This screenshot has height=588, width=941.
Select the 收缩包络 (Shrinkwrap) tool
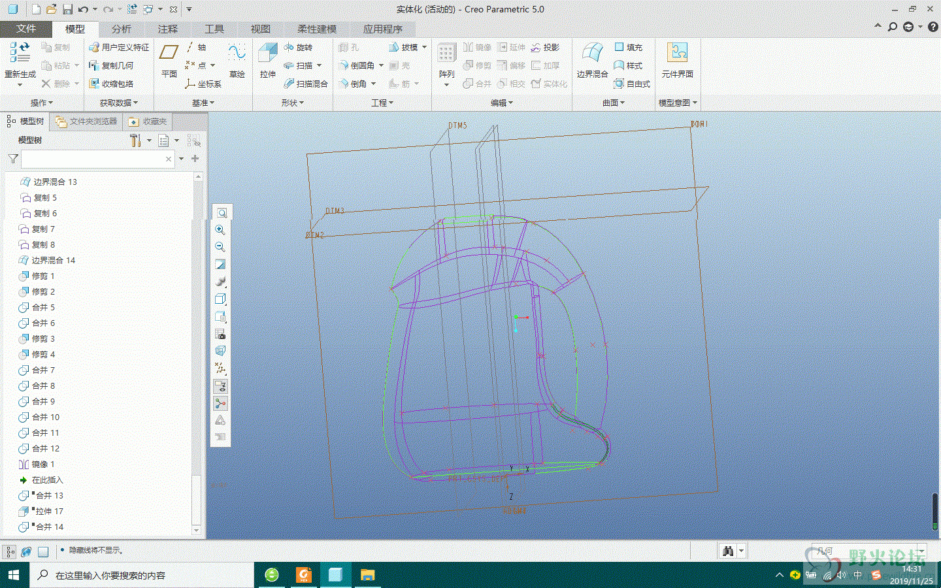coord(111,84)
